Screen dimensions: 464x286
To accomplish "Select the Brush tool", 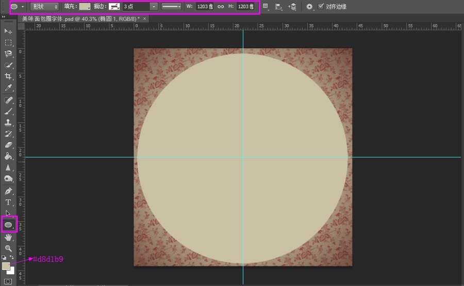I will coord(8,112).
